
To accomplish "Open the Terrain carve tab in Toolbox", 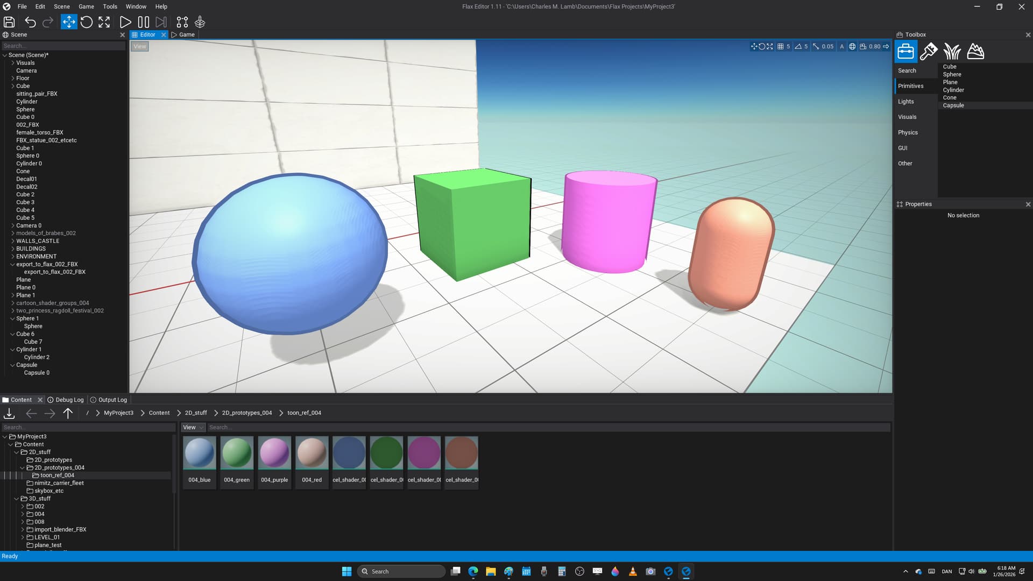I will coord(975,52).
